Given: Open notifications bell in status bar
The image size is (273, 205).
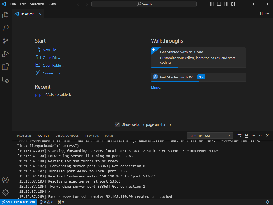Looking at the screenshot, I should (268, 202).
